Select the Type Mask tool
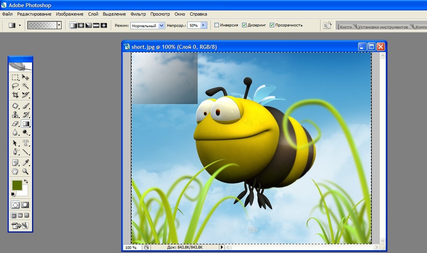This screenshot has height=253, width=427. coord(26,143)
